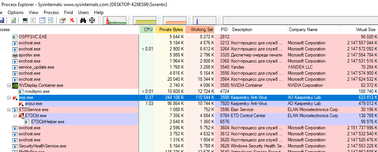Viewport: 378px width, 152px height.
Task: Open process Properties toolbar icon
Action: (x=63, y=20)
